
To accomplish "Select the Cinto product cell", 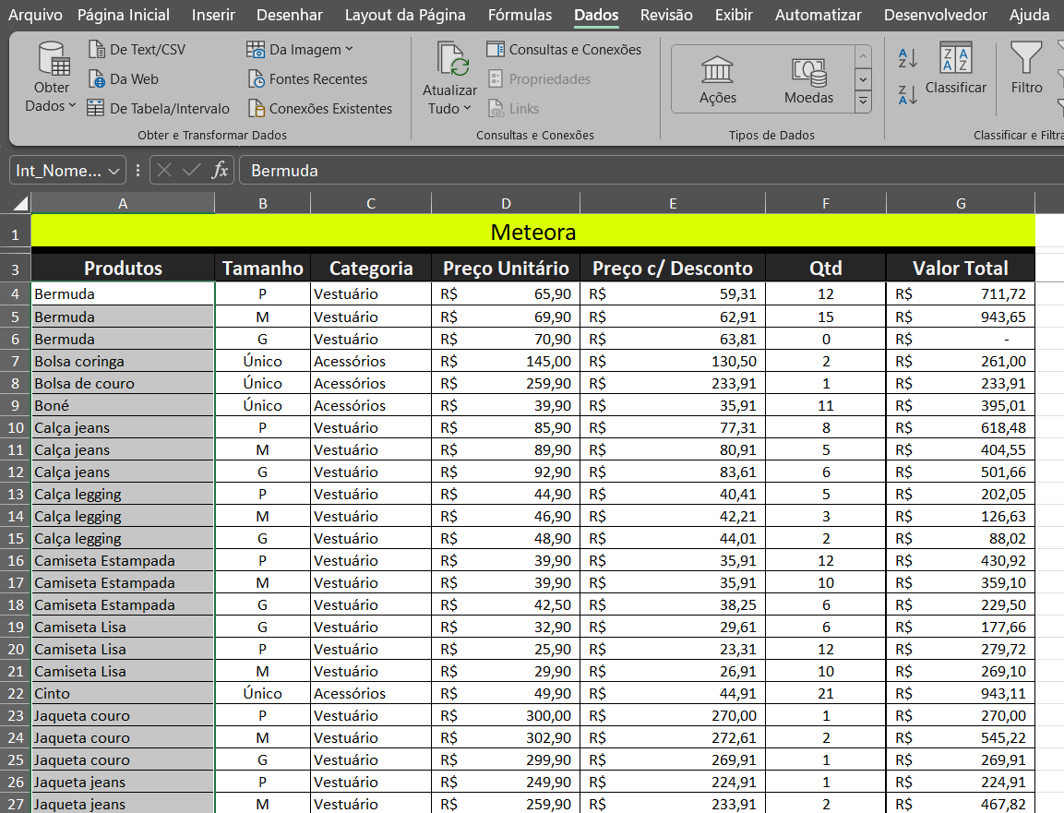I will tap(123, 694).
